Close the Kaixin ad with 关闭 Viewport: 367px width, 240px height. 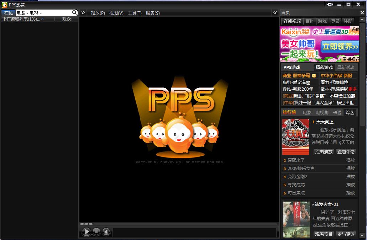[x=355, y=29]
